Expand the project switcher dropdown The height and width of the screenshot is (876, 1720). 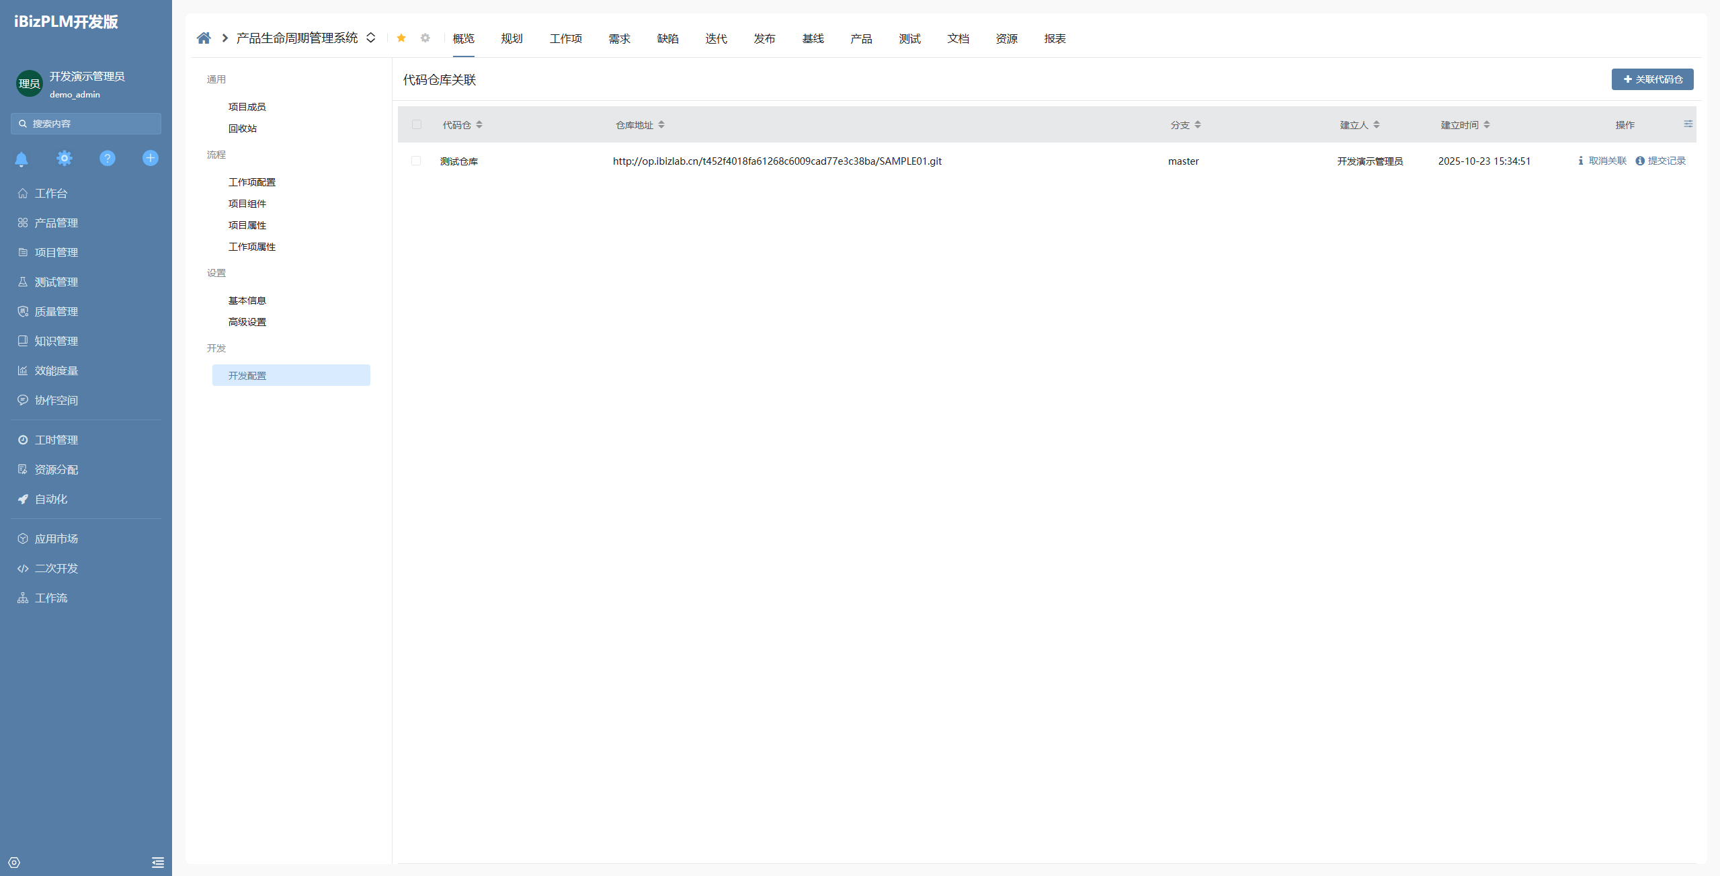371,38
